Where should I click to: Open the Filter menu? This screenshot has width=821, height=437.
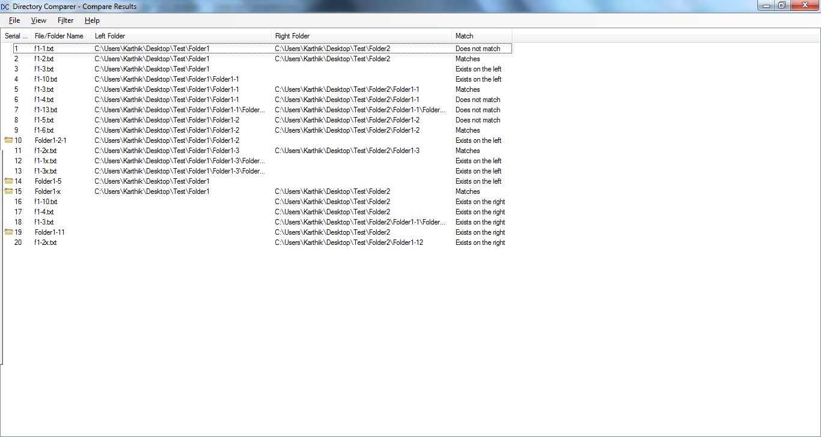click(x=66, y=20)
